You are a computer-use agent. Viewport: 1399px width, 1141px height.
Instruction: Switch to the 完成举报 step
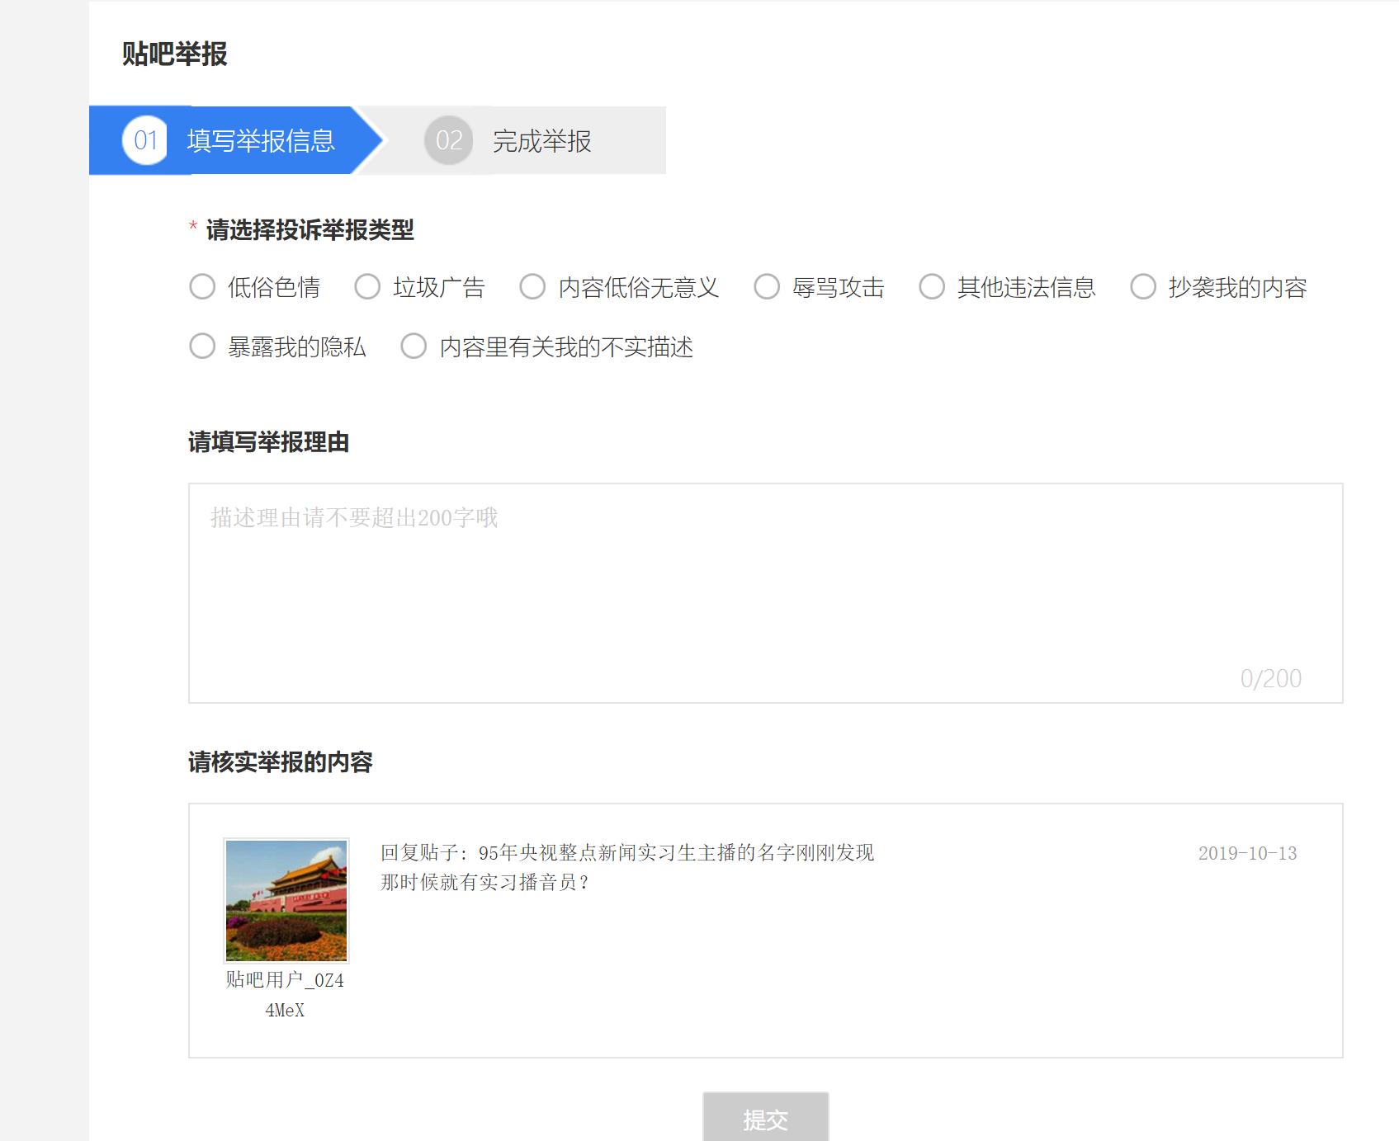click(x=541, y=140)
